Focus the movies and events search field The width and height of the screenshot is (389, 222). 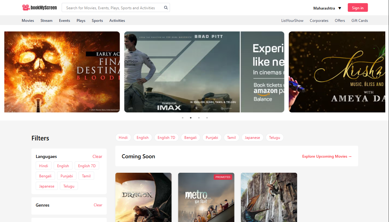point(116,8)
